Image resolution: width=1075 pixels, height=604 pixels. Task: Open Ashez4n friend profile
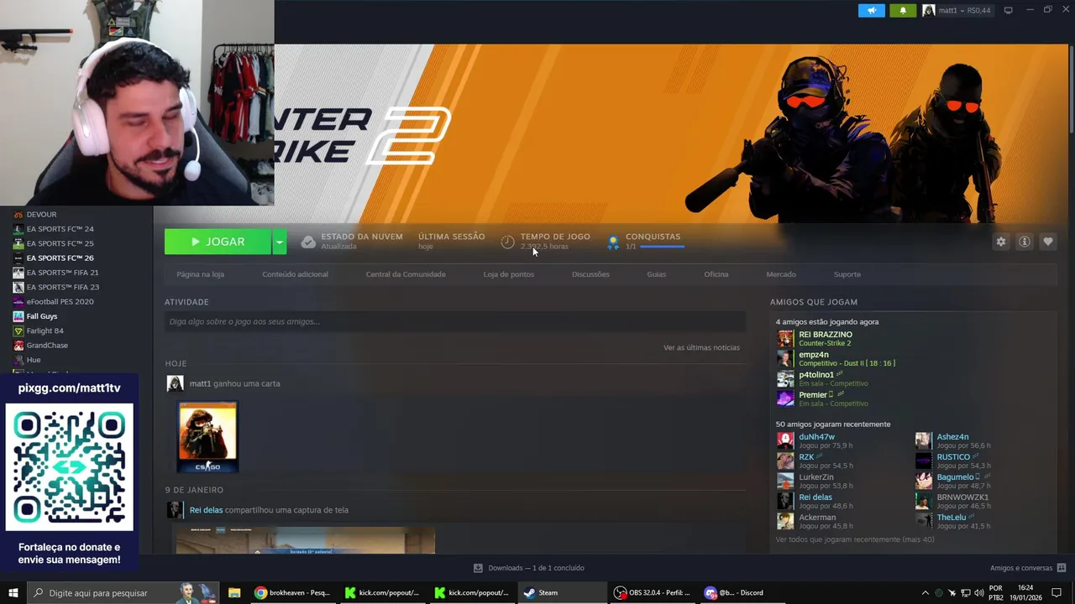click(x=952, y=437)
